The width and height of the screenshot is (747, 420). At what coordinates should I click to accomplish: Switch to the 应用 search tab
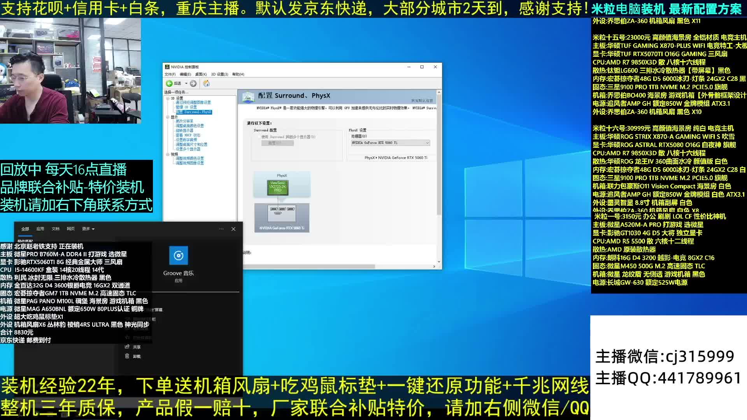pos(40,229)
